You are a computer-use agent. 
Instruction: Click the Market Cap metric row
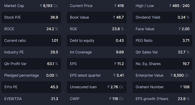[x=31, y=6]
